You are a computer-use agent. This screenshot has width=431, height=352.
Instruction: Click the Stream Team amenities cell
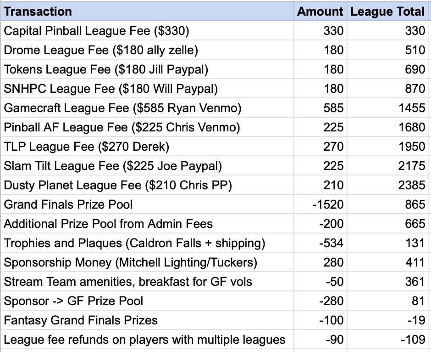point(128,282)
